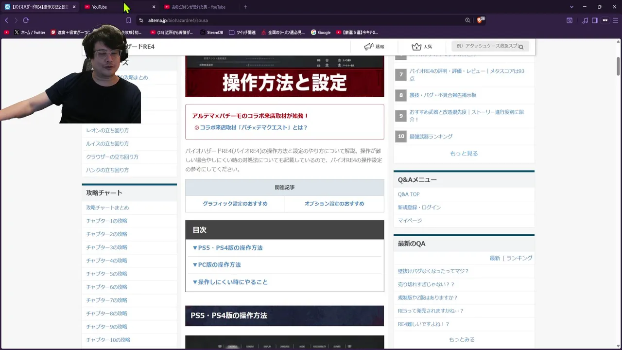Close the YouTube tab
This screenshot has width=622, height=350.
(x=154, y=7)
